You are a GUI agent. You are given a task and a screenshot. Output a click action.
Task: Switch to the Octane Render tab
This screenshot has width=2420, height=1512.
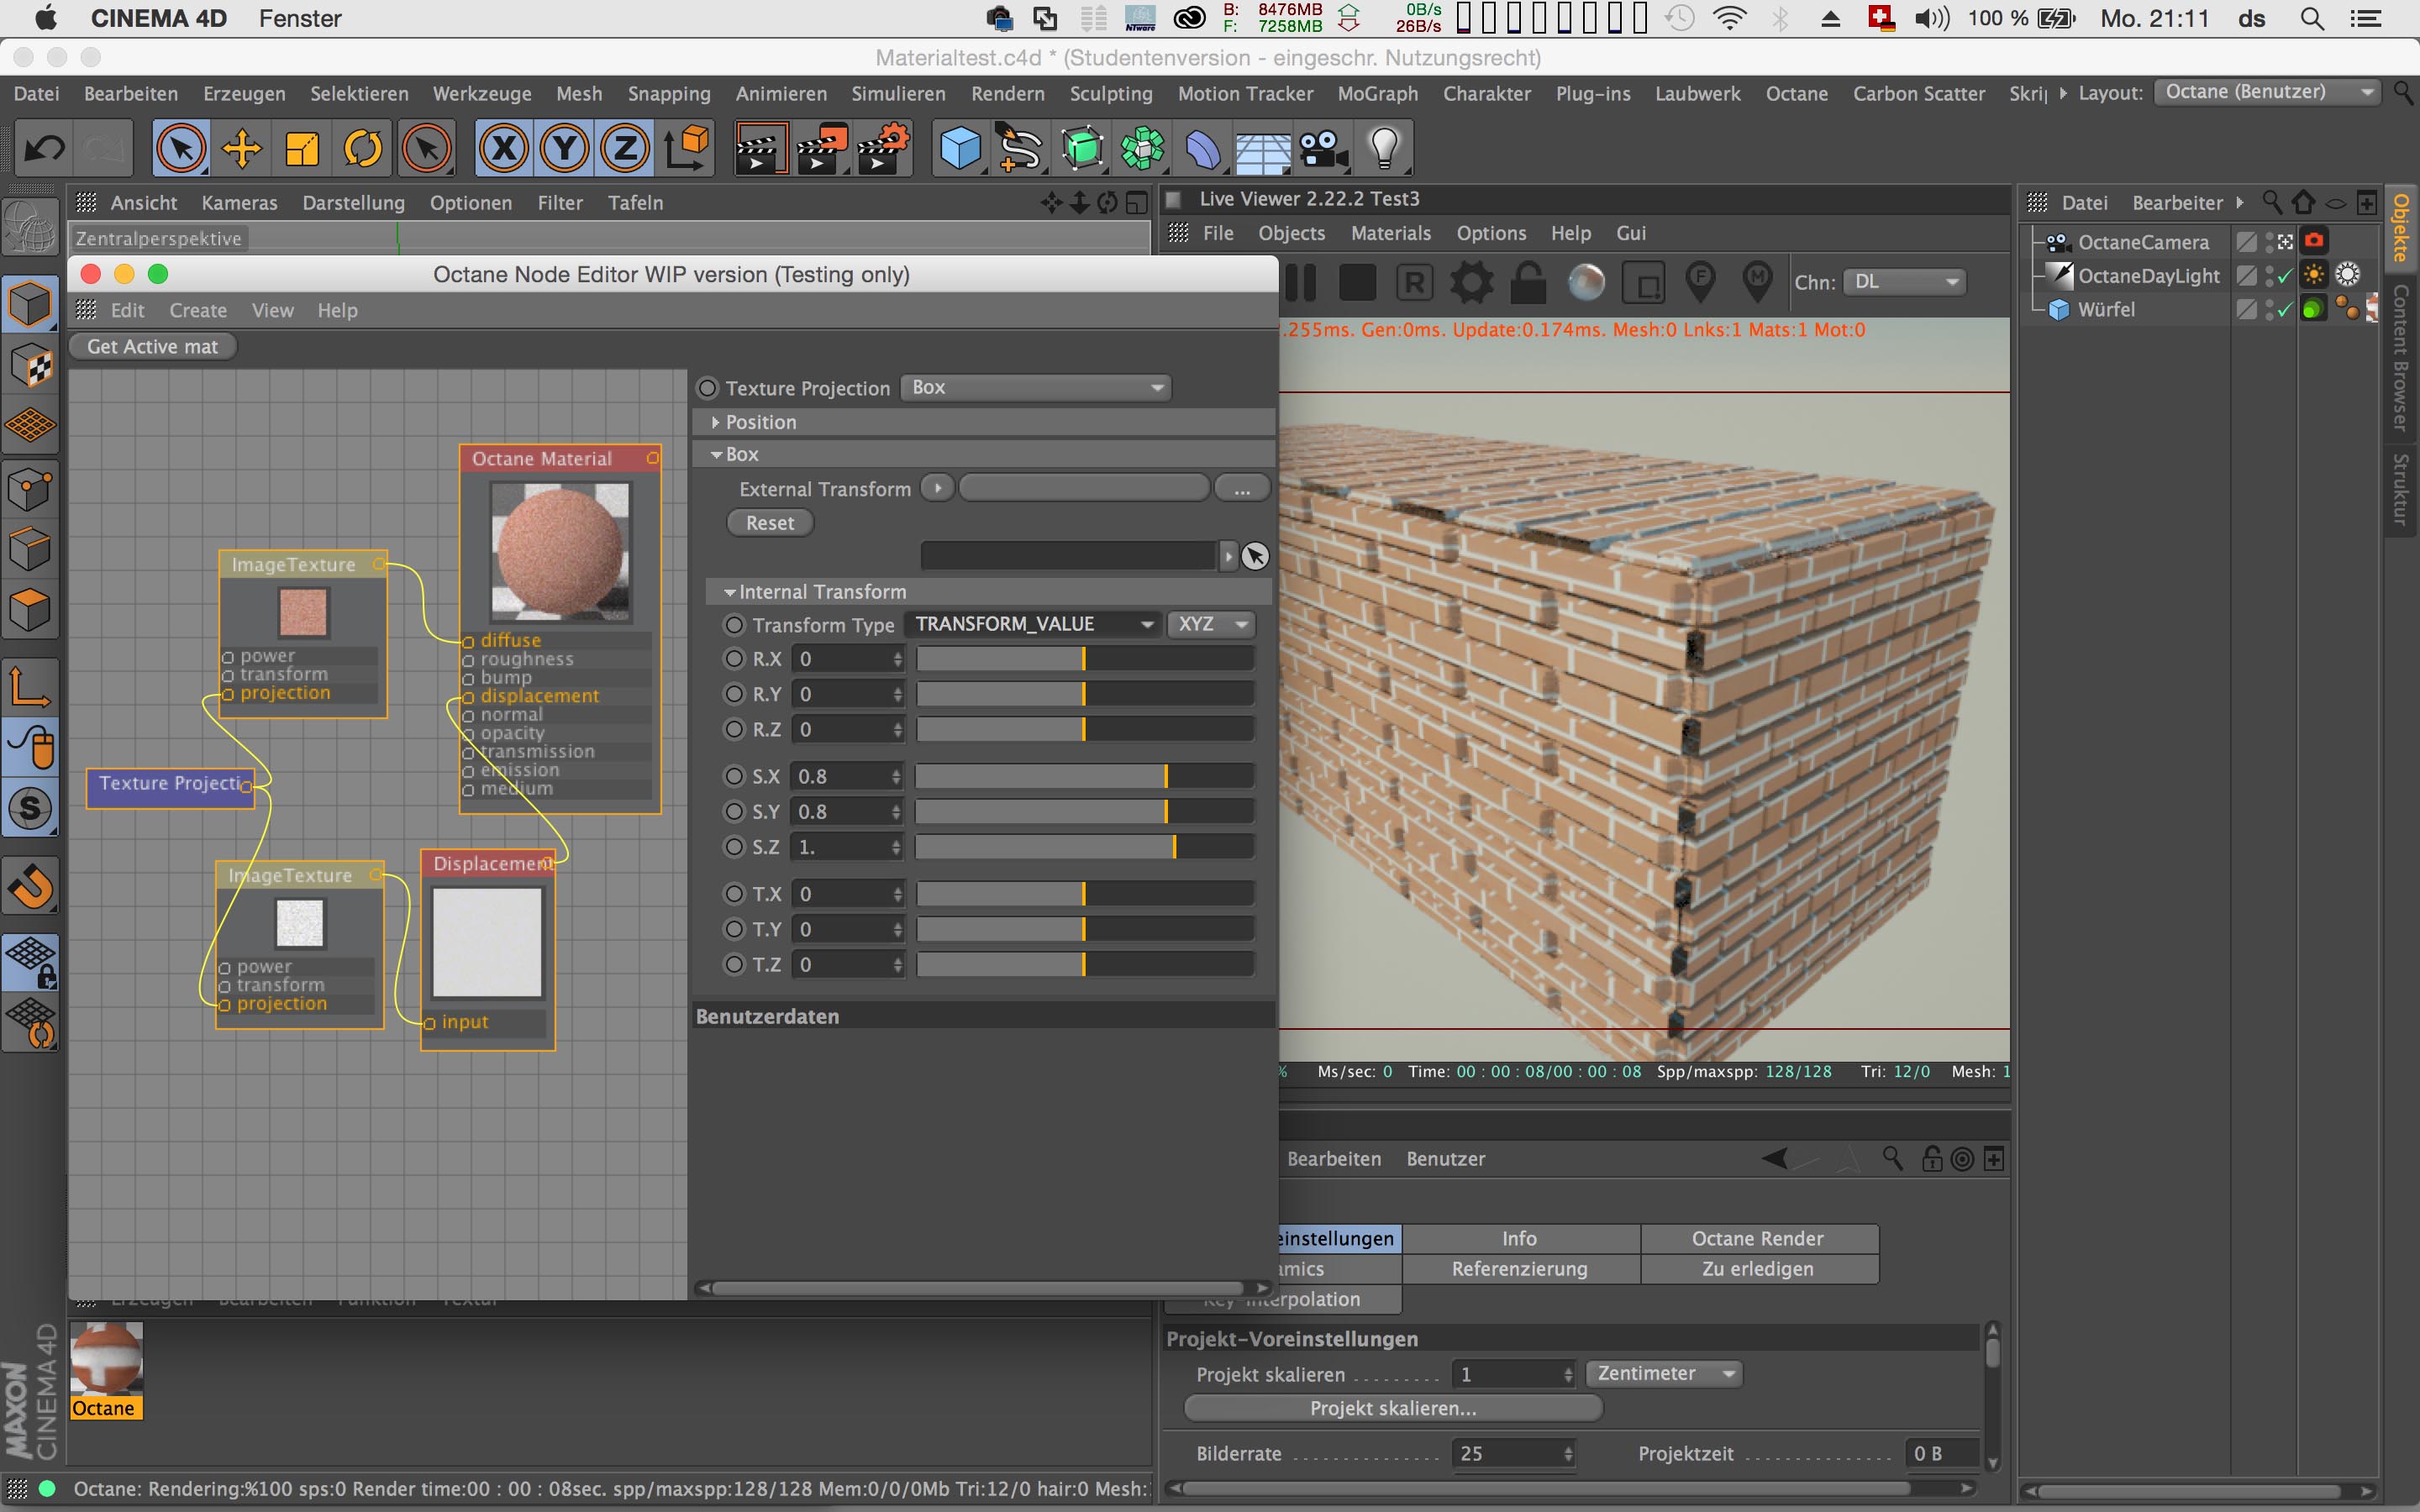point(1757,1239)
